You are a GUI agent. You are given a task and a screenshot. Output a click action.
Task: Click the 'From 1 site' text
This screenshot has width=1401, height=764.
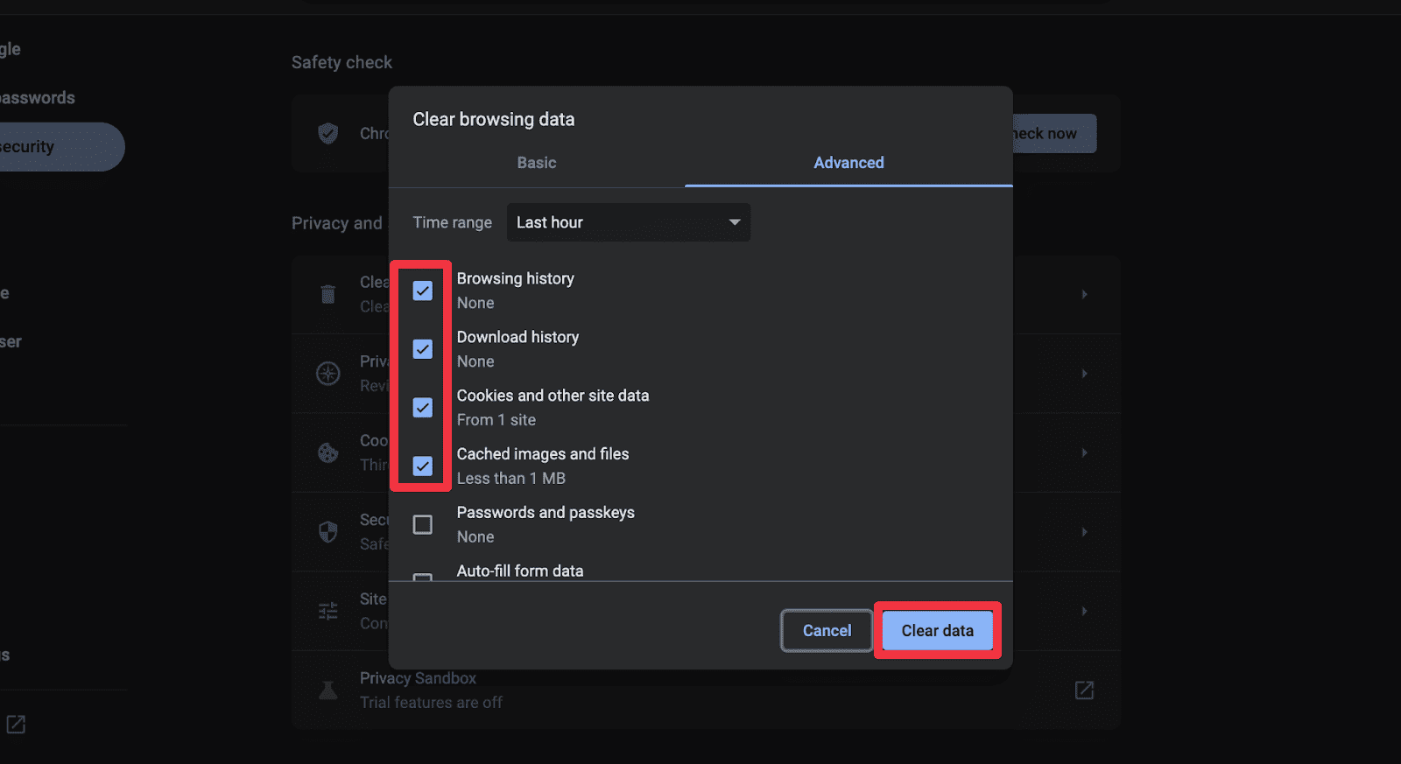coord(496,420)
